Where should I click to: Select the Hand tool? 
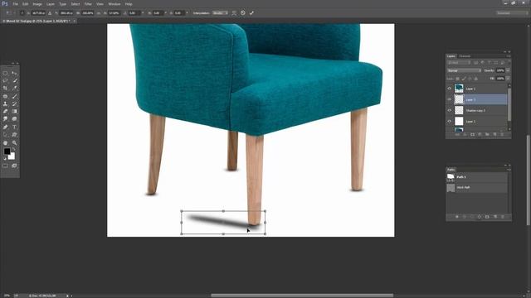[5, 143]
